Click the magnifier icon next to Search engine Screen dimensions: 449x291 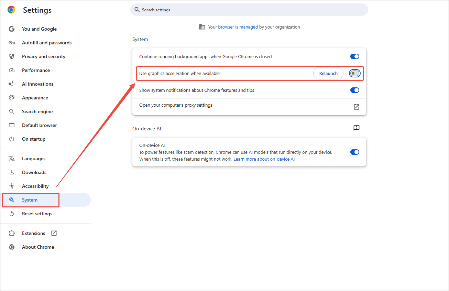tap(12, 111)
